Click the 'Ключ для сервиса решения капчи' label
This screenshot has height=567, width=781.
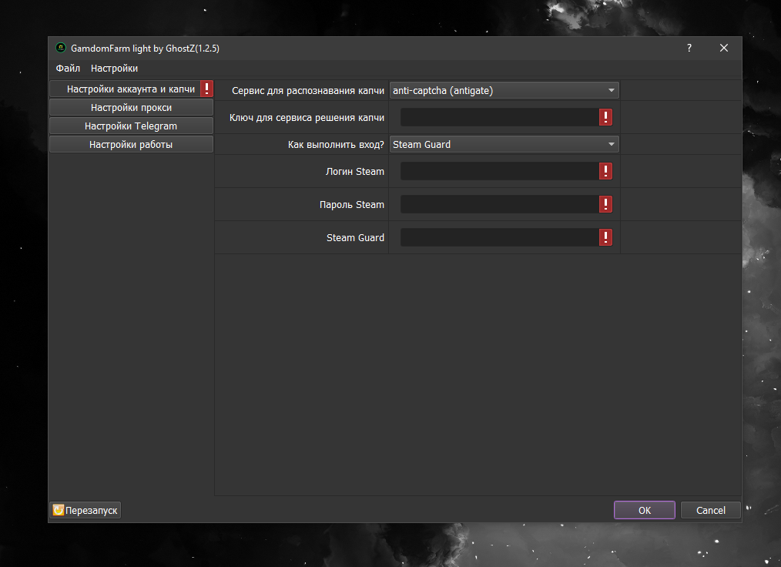(307, 118)
